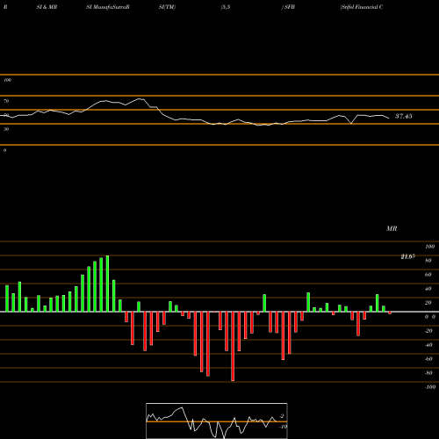Screen dimensions: 439x439
Task: Click the MR axis label -40
Action: [428, 345]
